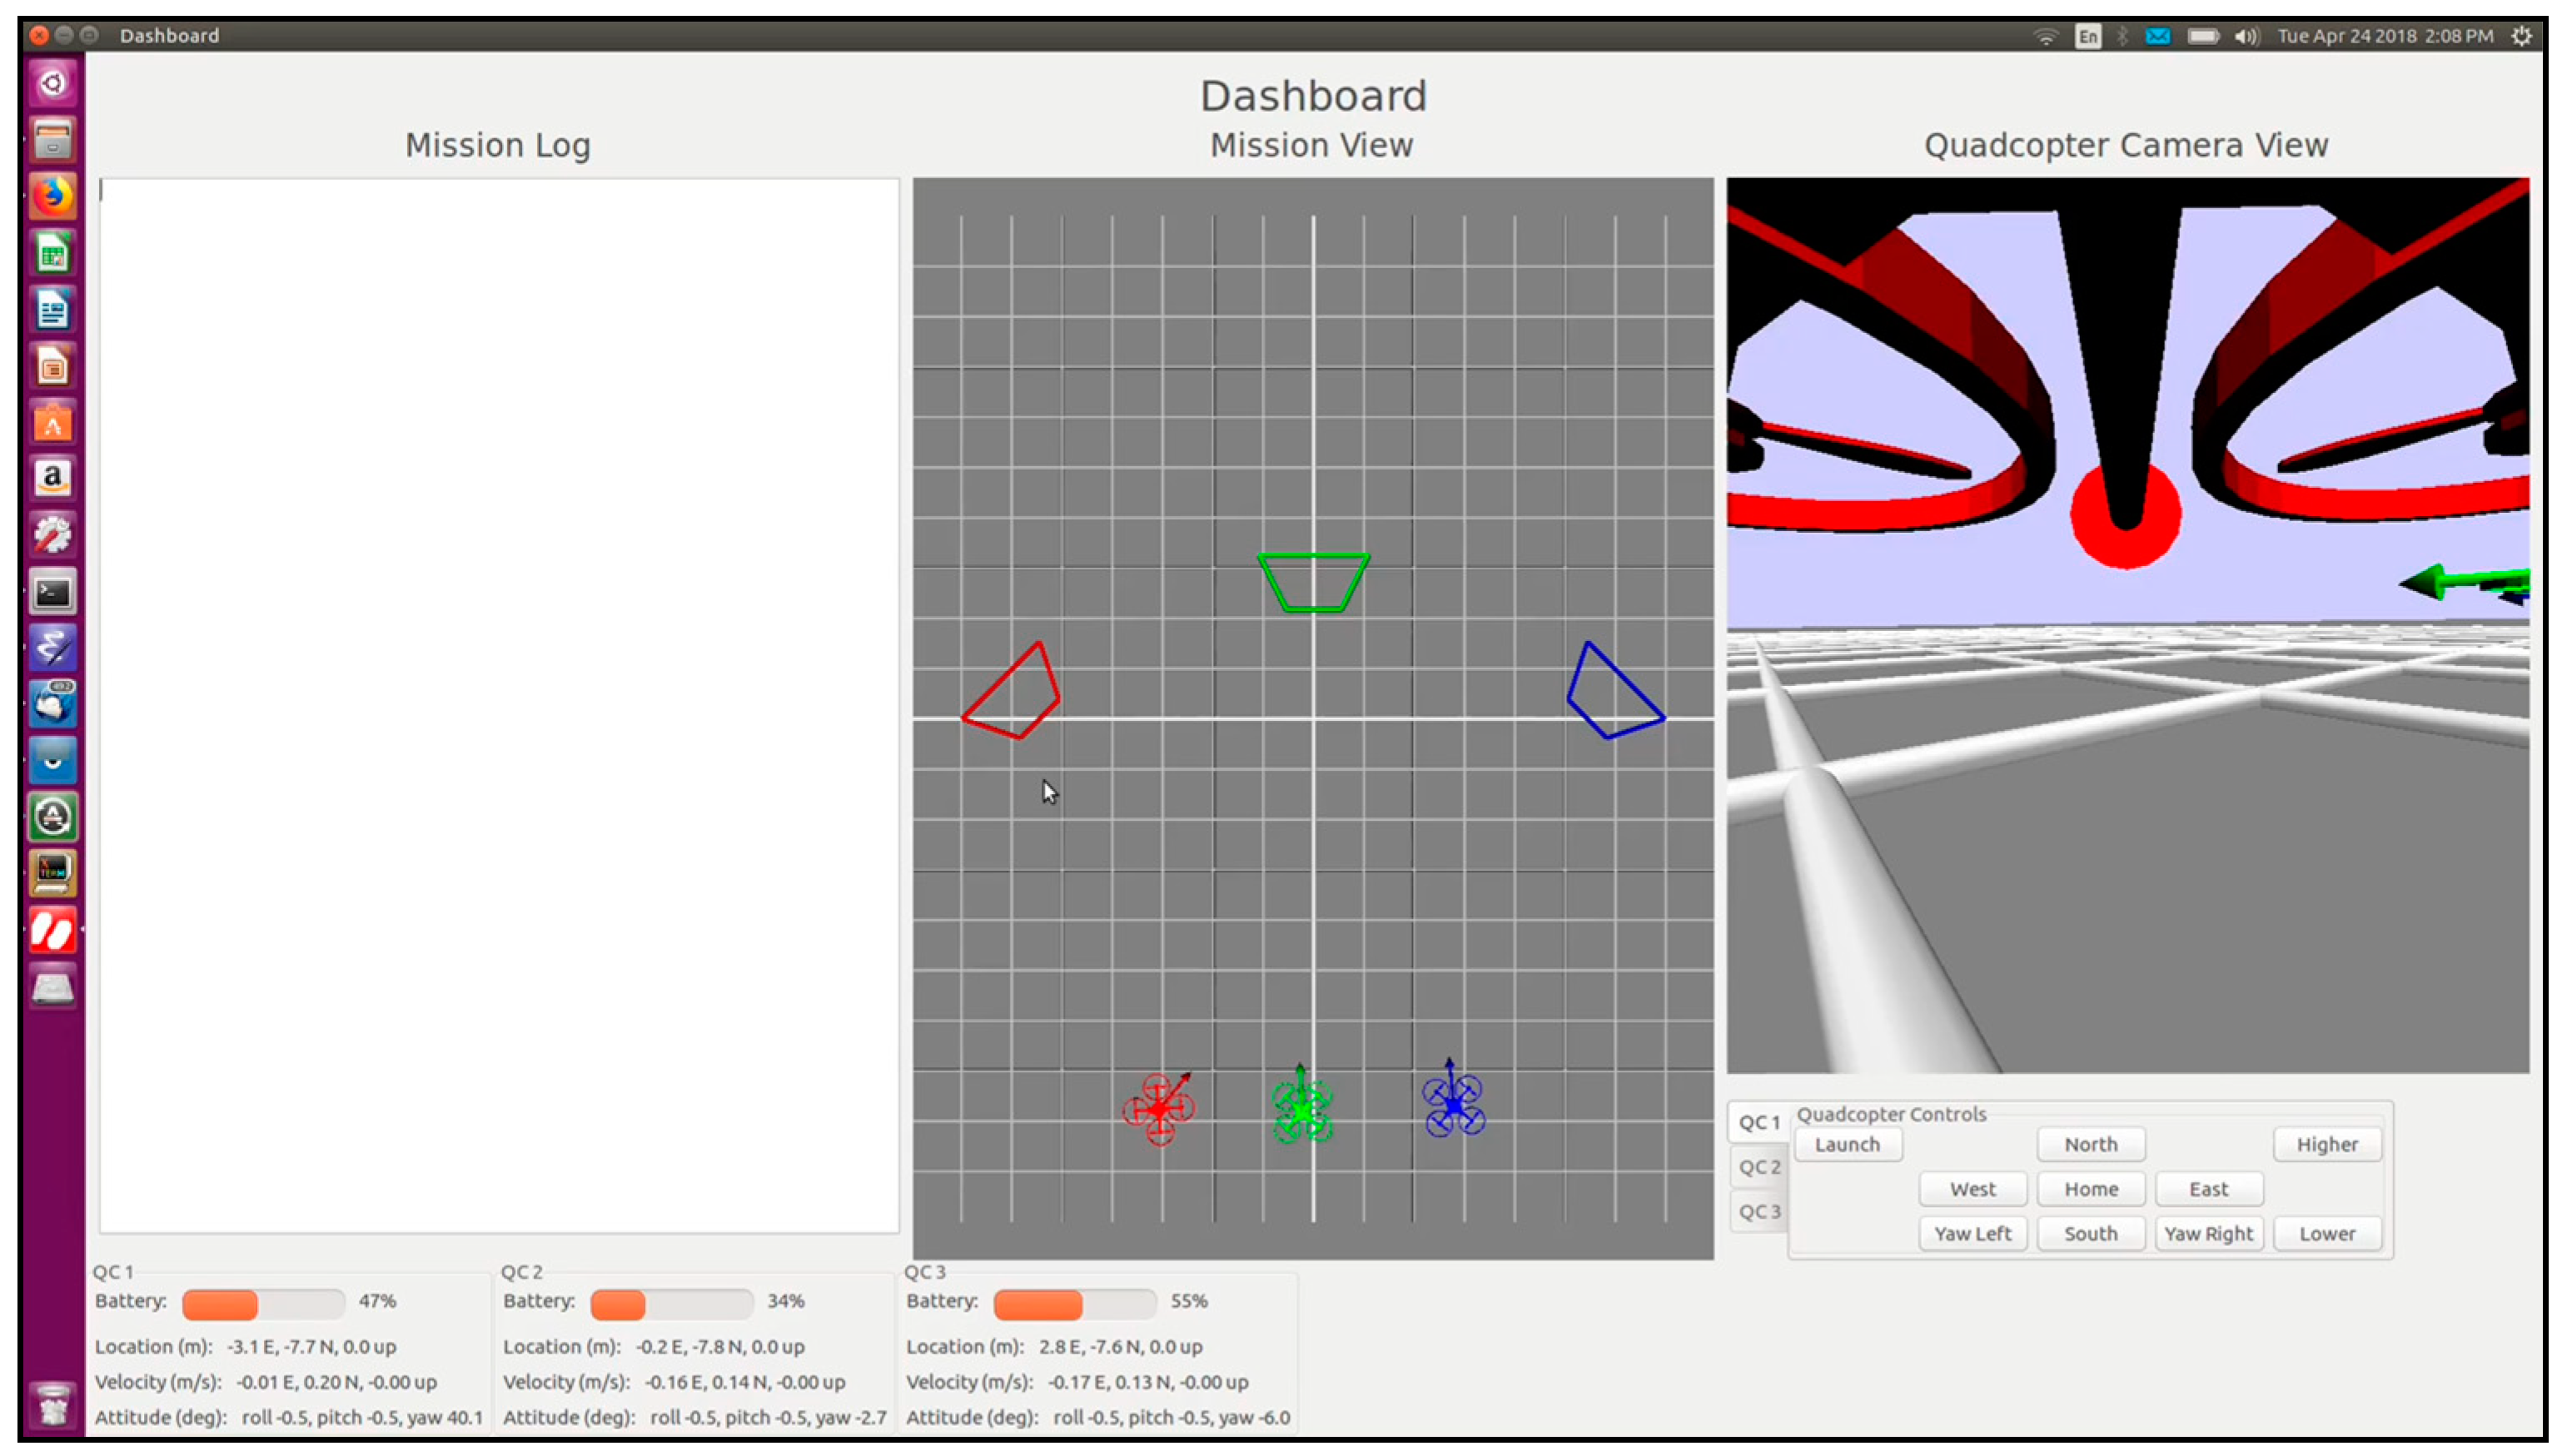The height and width of the screenshot is (1456, 2562).
Task: Open the Amazon launcher icon
Action: [x=52, y=478]
